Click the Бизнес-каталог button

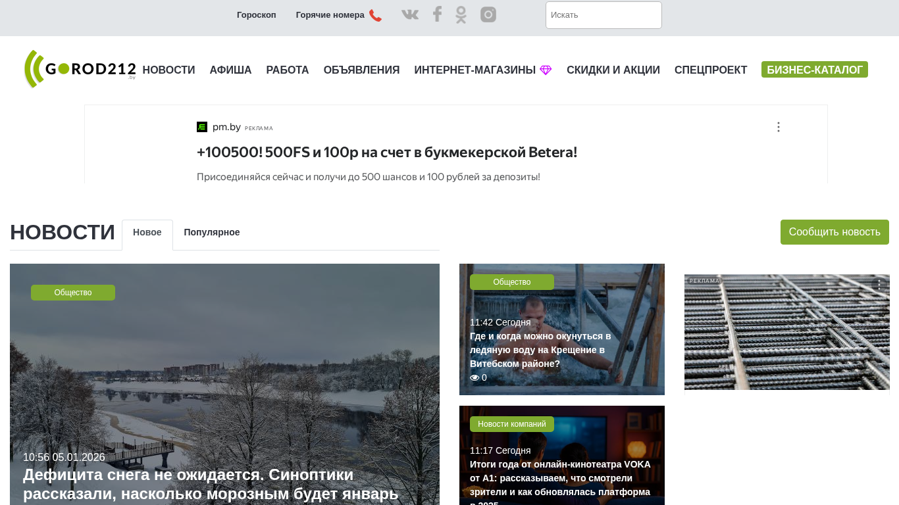(x=815, y=70)
